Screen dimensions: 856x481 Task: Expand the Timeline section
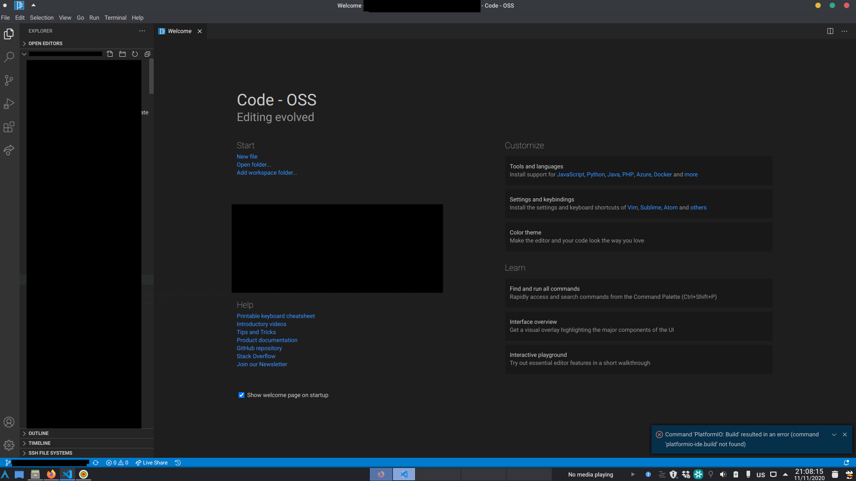click(39, 443)
